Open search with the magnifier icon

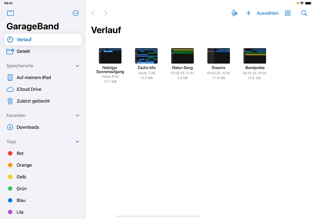pos(304,13)
